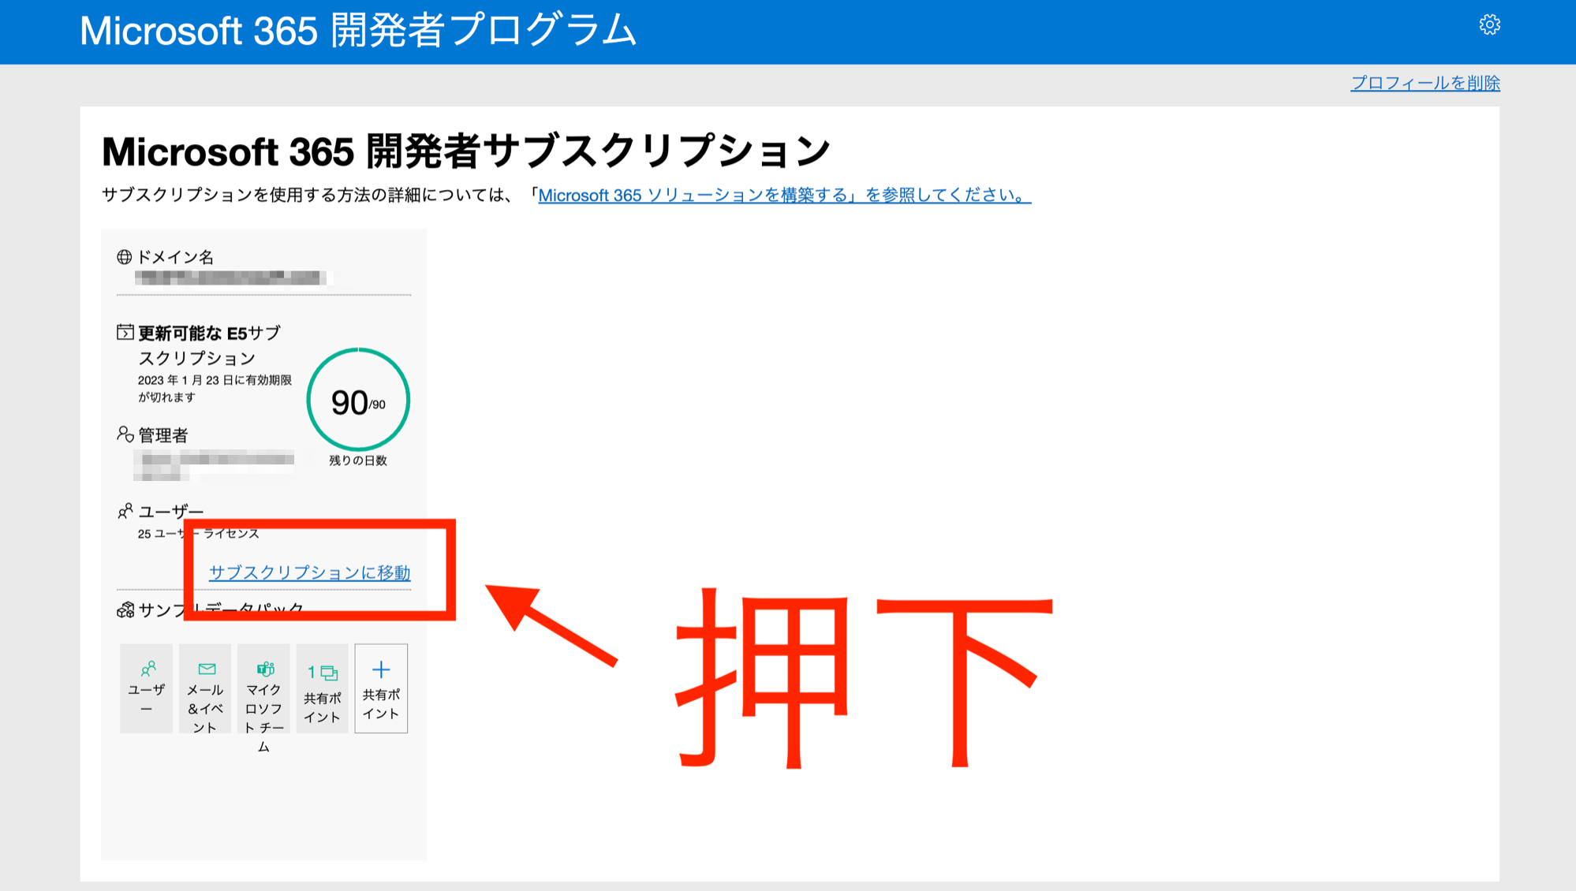
Task: Click the 2023年1月23日 expiry date text
Action: 214,380
